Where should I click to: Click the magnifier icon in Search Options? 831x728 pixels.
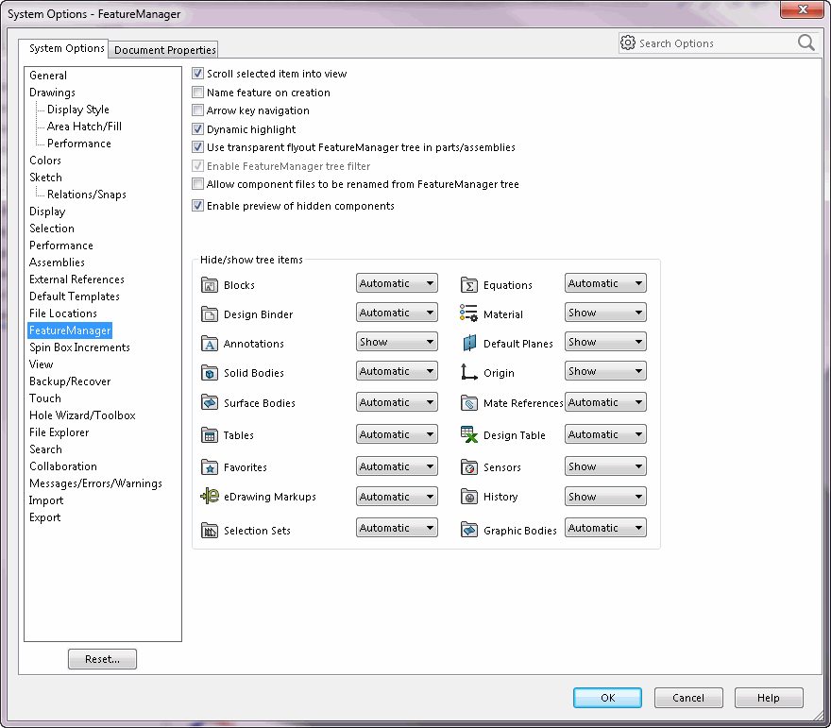point(806,42)
